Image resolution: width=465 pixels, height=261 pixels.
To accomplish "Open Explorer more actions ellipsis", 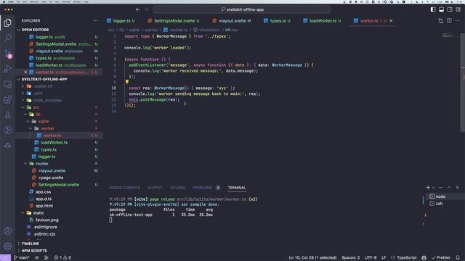I will pyautogui.click(x=95, y=21).
